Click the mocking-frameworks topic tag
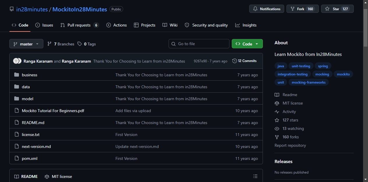The image size is (368, 182). click(x=309, y=82)
